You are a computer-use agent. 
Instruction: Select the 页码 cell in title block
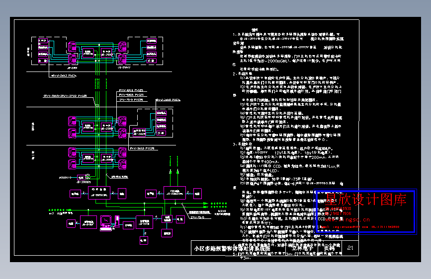[x=329, y=248]
